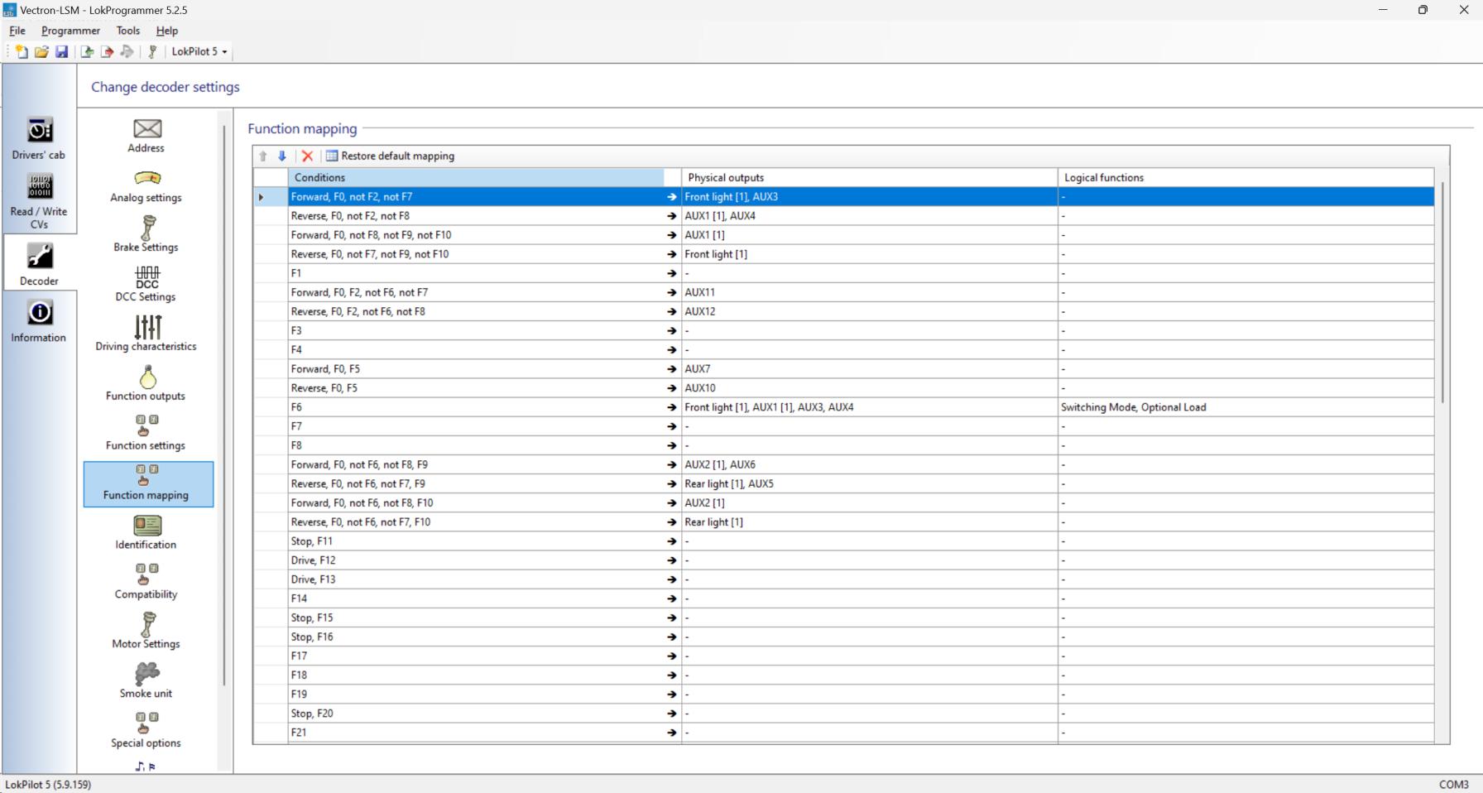1483x793 pixels.
Task: Click the new project toolbar icon
Action: tap(22, 51)
